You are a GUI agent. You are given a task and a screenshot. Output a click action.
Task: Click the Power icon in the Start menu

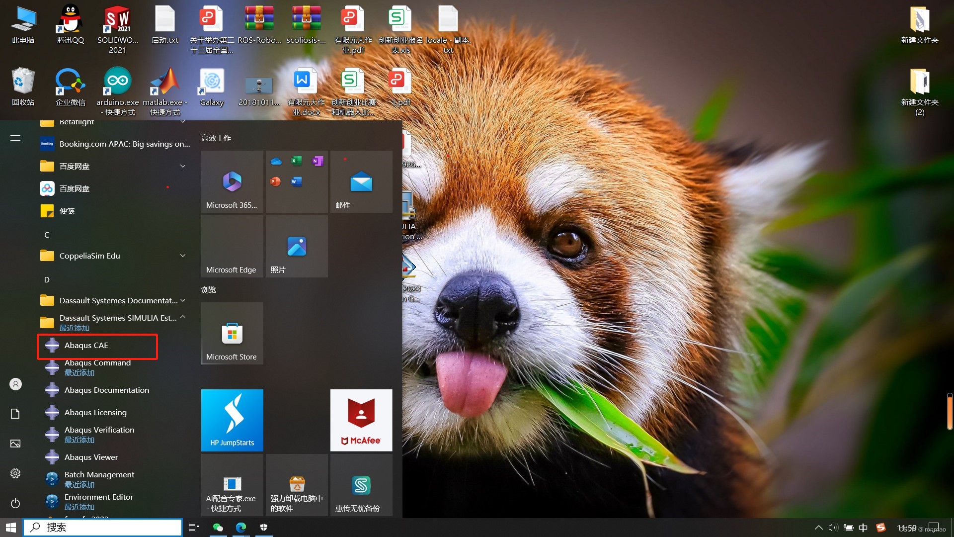pos(15,503)
